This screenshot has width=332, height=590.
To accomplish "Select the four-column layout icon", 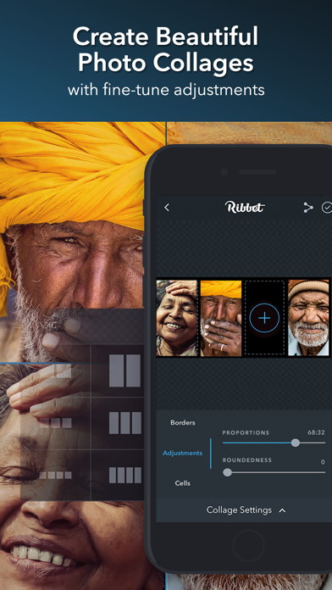I will coord(125,475).
